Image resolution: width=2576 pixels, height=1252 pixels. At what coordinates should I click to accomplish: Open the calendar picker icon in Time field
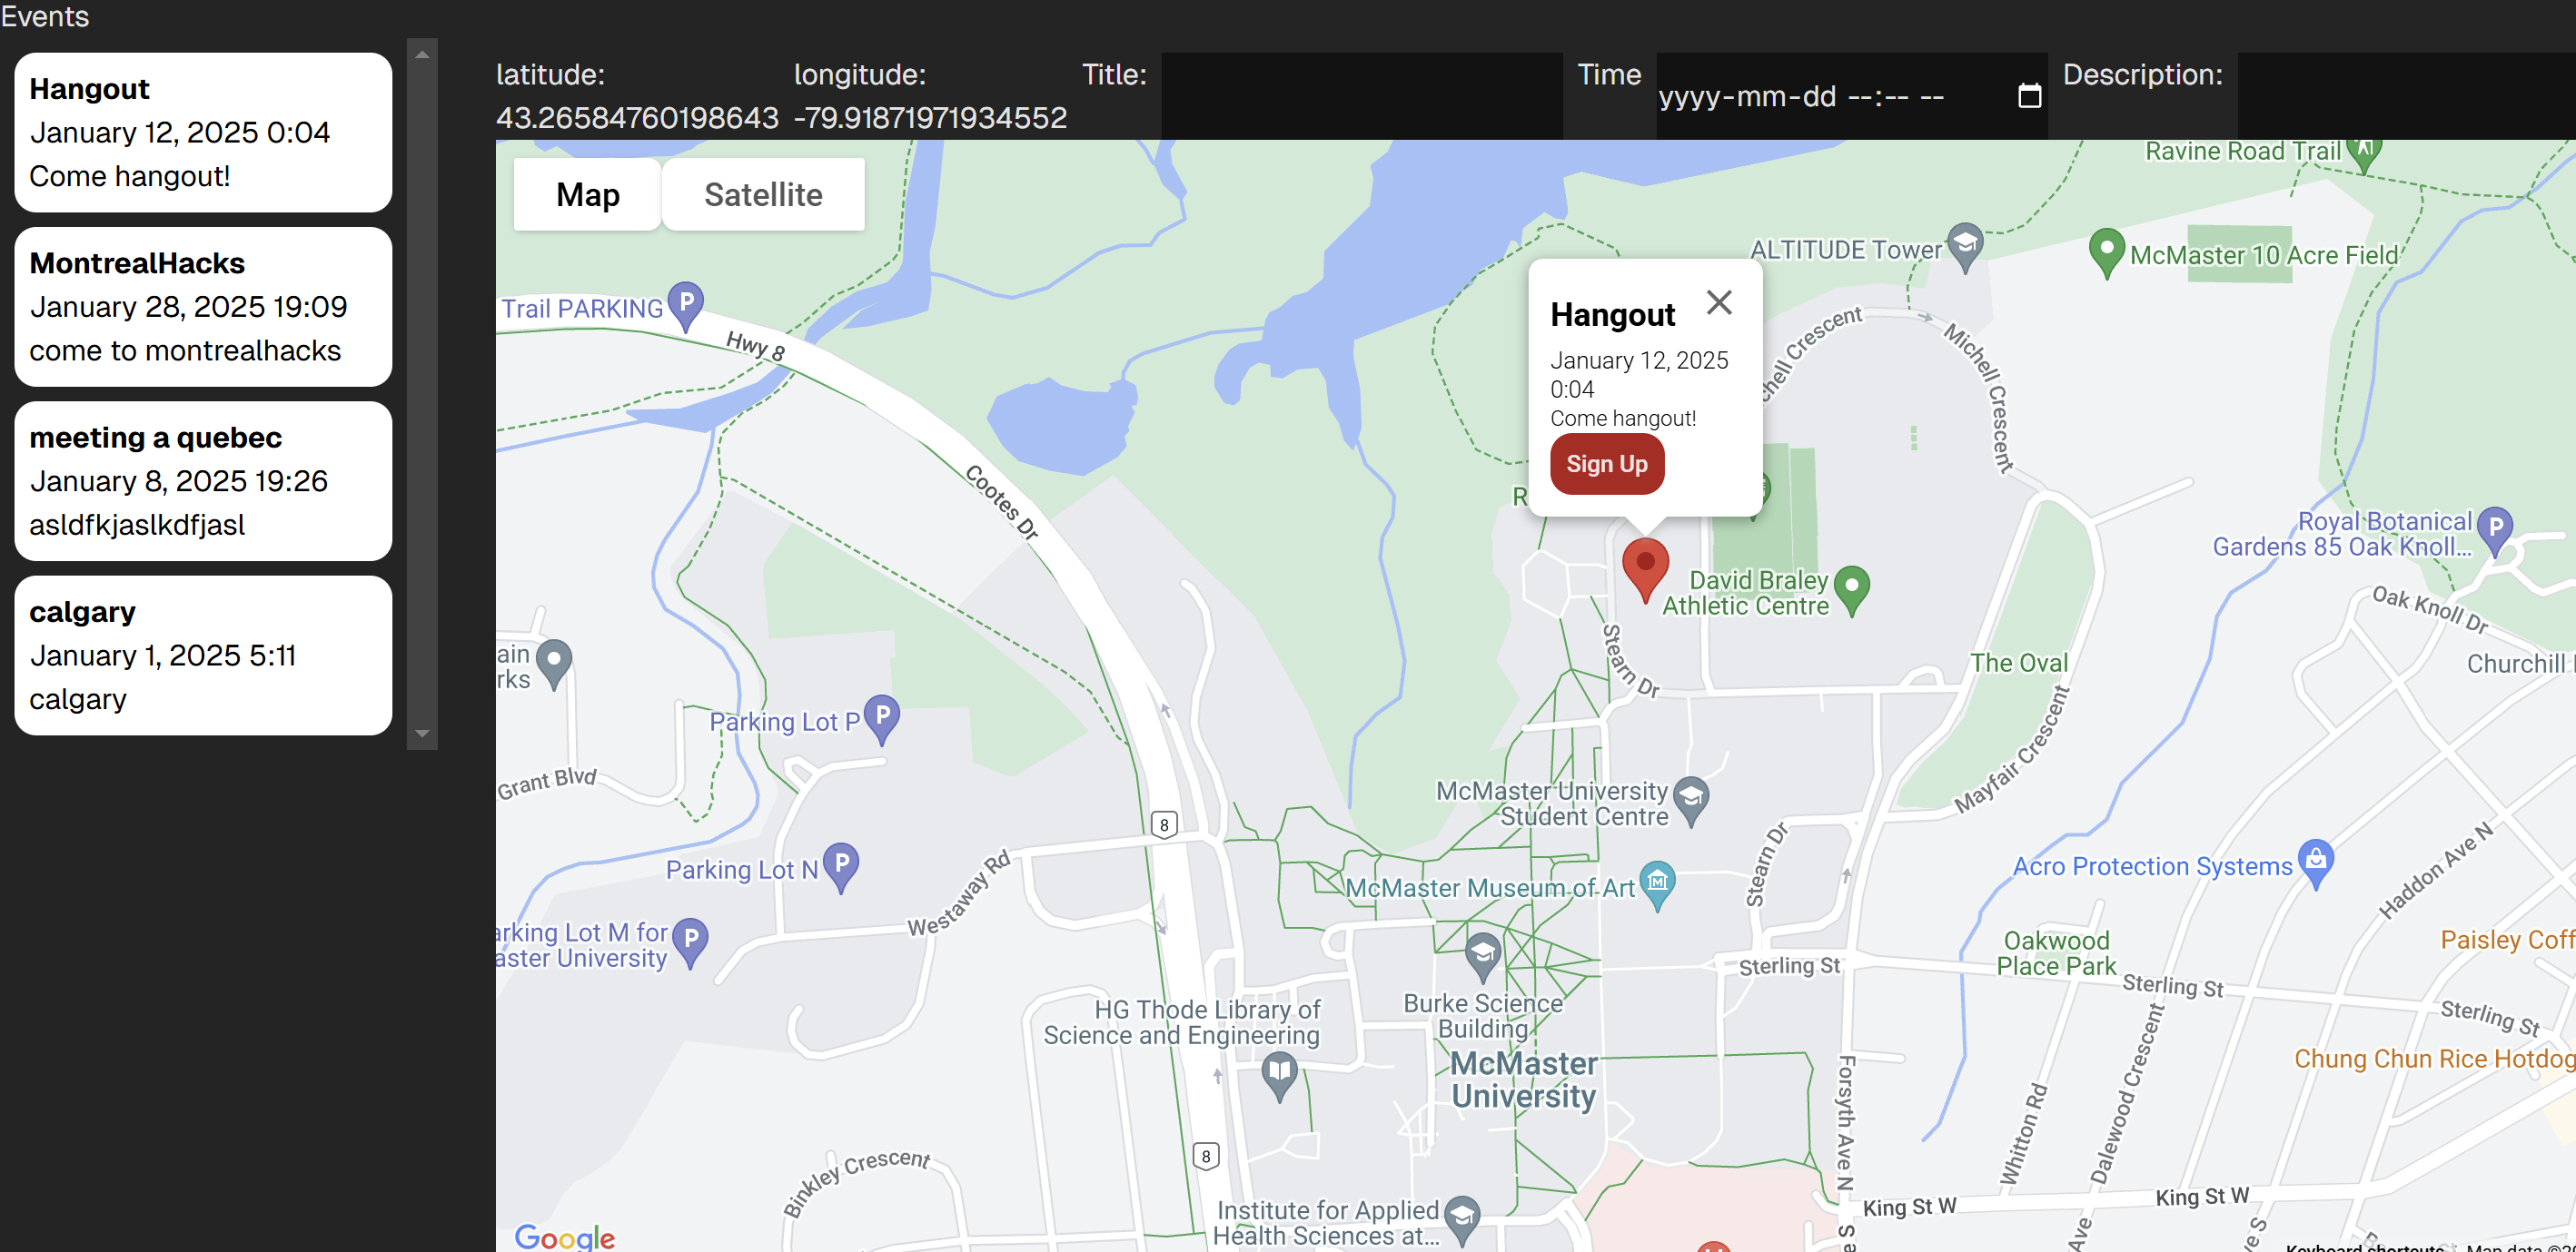click(x=2029, y=97)
